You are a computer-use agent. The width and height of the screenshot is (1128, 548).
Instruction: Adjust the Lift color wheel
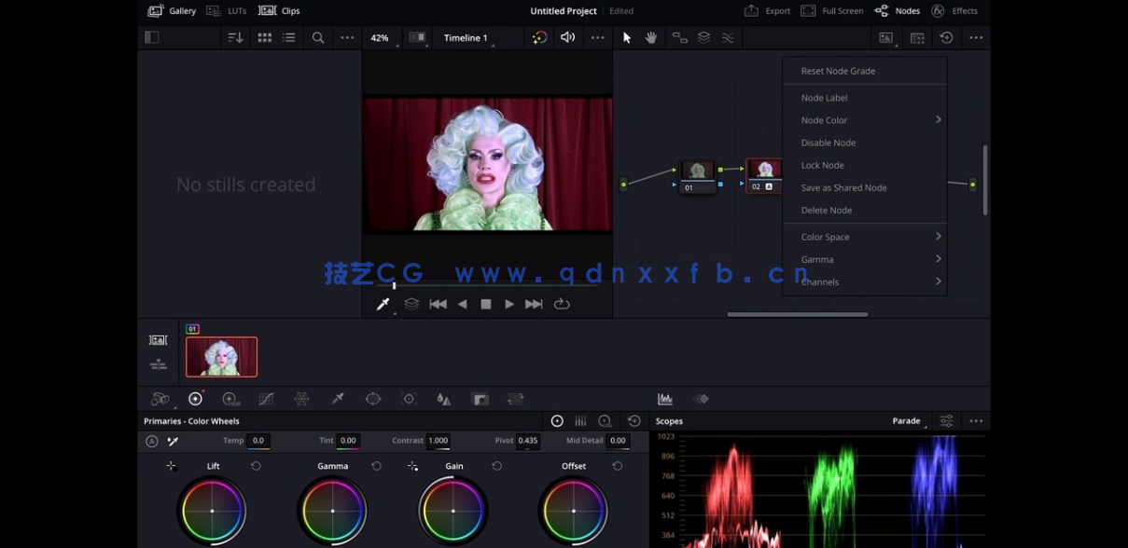click(212, 510)
